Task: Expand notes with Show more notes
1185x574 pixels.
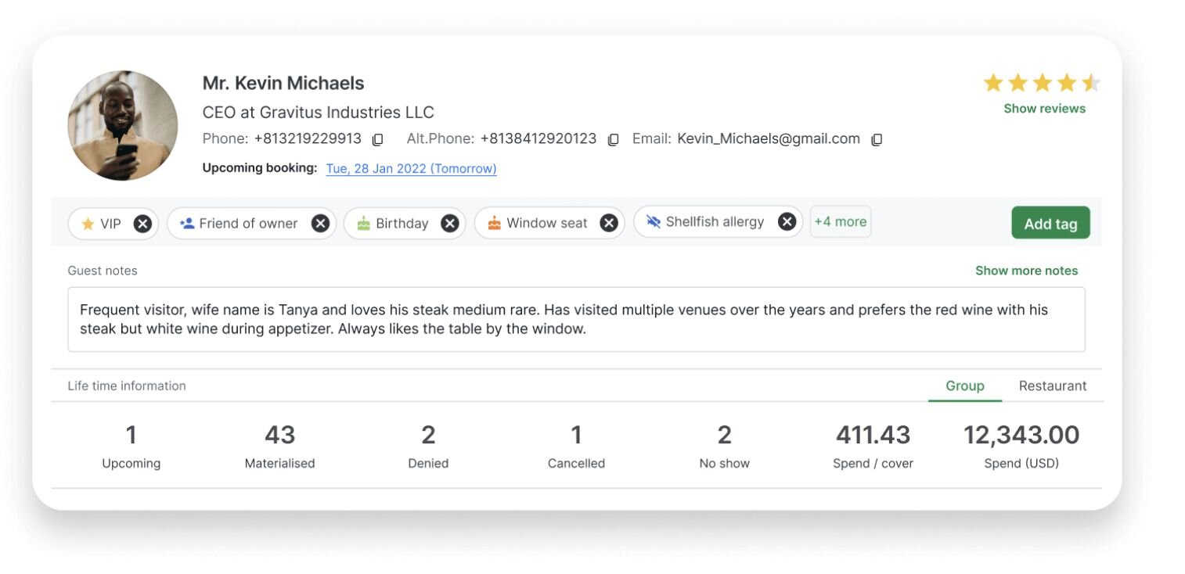Action: 1026,271
